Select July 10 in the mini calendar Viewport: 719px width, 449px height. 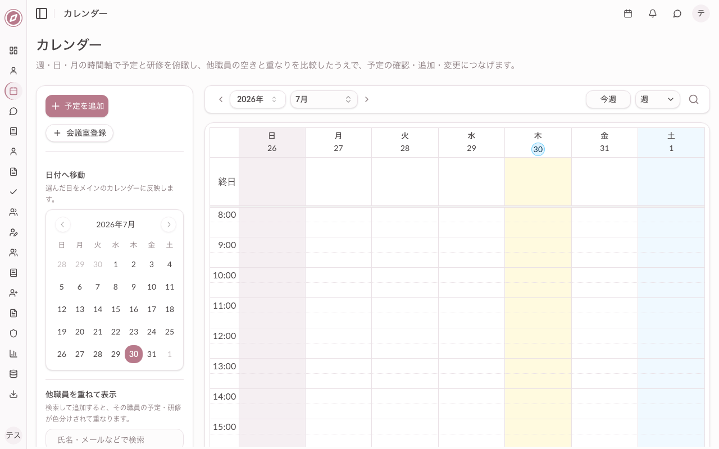[x=152, y=287]
